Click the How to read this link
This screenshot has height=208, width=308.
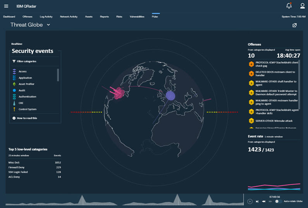pos(27,118)
